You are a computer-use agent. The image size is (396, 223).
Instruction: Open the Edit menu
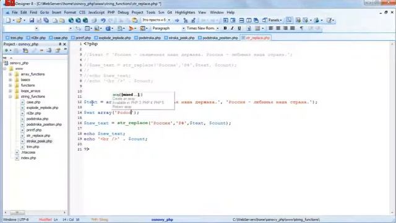24,12
